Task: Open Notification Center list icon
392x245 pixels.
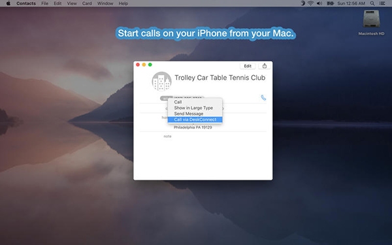Action: coord(382,3)
